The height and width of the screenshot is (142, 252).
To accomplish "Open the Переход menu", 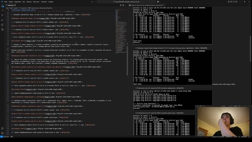I will point(29,2).
